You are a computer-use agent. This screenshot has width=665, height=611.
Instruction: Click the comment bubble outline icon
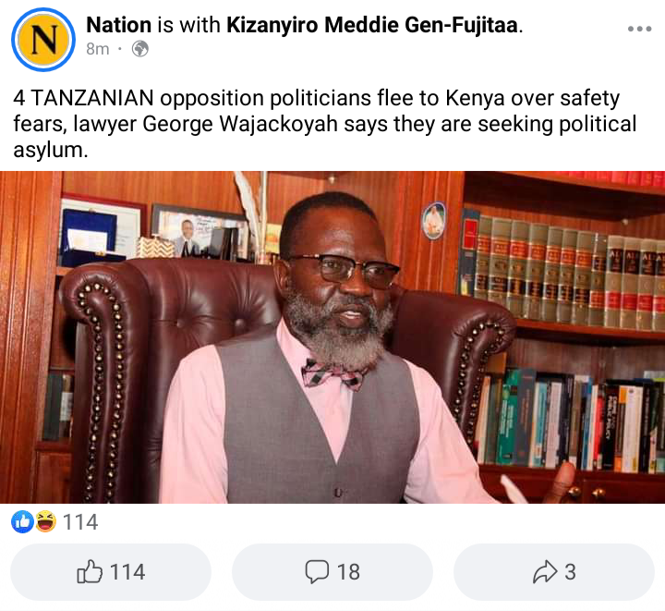point(317,571)
